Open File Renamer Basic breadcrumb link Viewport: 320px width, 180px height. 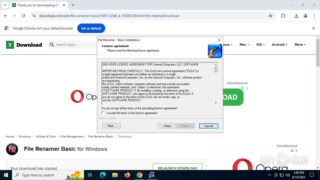pyautogui.click(x=101, y=136)
